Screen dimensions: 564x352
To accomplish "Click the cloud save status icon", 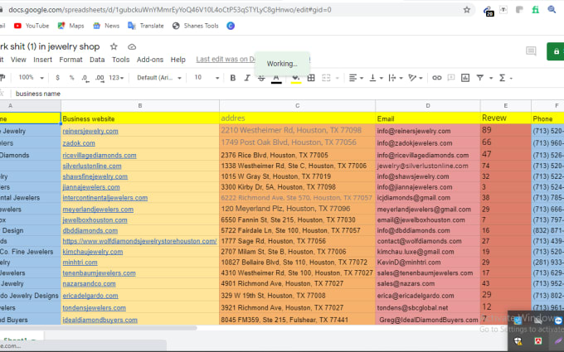I will [132, 46].
